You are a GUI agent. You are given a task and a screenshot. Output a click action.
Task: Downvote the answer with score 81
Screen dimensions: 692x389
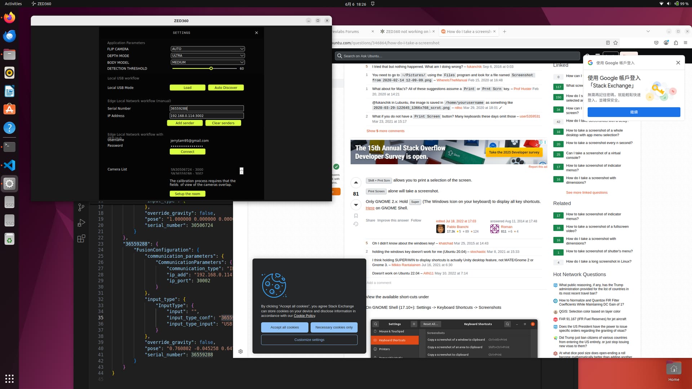tap(356, 205)
